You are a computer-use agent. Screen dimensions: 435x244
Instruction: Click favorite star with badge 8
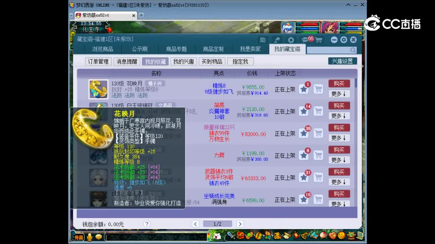click(304, 155)
